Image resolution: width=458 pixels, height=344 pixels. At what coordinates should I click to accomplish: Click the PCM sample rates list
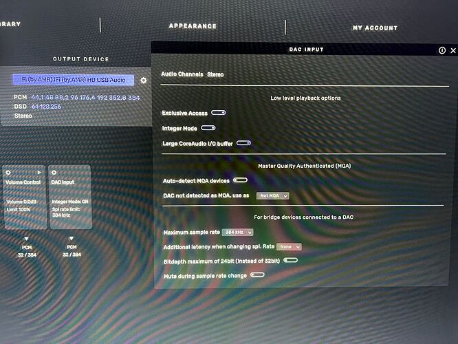(x=85, y=98)
